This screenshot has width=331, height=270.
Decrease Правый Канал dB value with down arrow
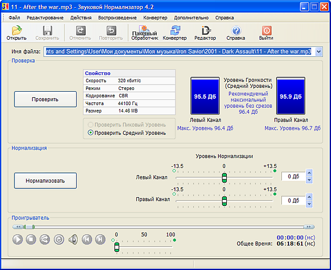click(309, 204)
